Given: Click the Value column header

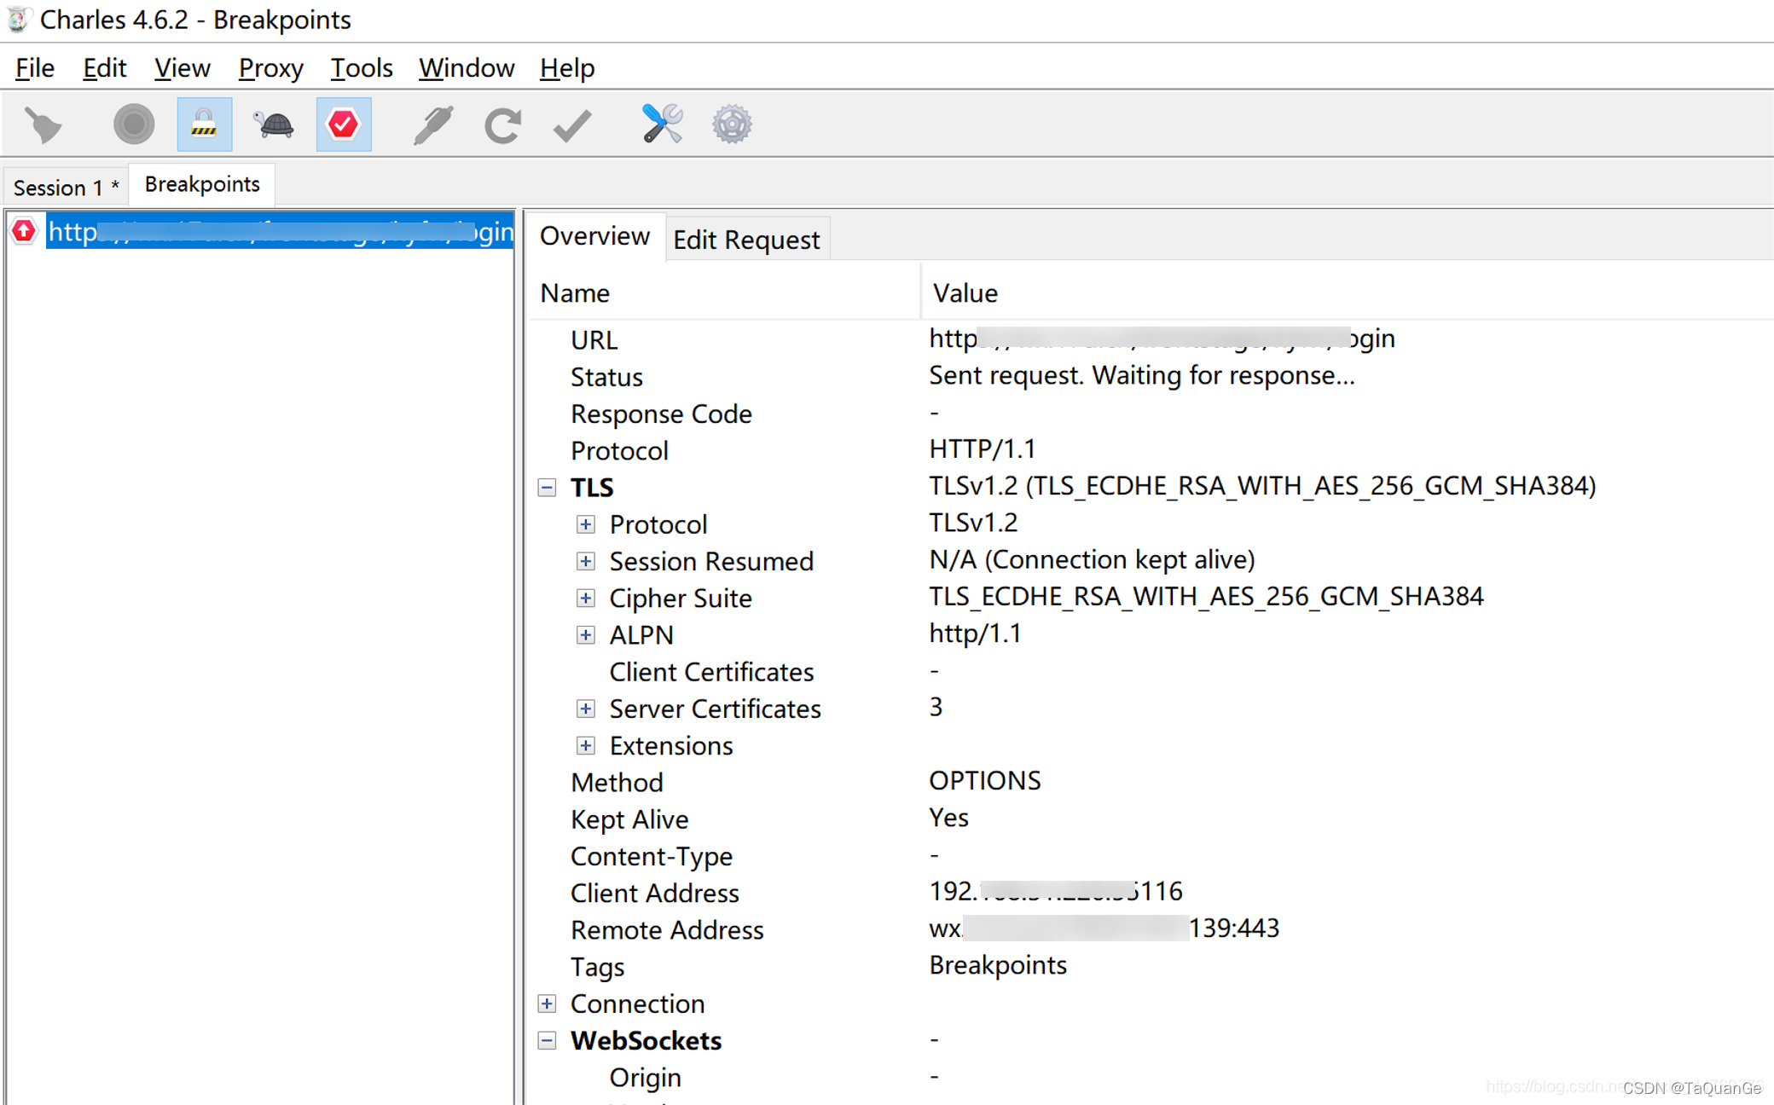Looking at the screenshot, I should 1348,293.
